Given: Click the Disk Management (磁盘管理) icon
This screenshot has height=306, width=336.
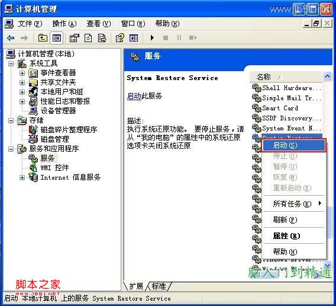Looking at the screenshot, I should point(33,139).
